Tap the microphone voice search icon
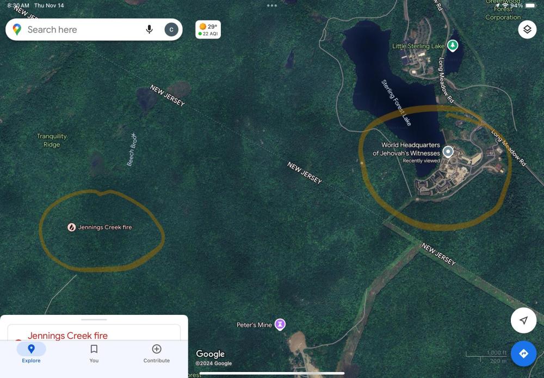Image resolution: width=544 pixels, height=378 pixels. pyautogui.click(x=149, y=29)
